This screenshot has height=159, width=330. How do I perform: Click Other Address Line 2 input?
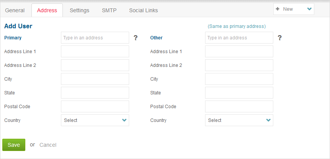point(239,65)
